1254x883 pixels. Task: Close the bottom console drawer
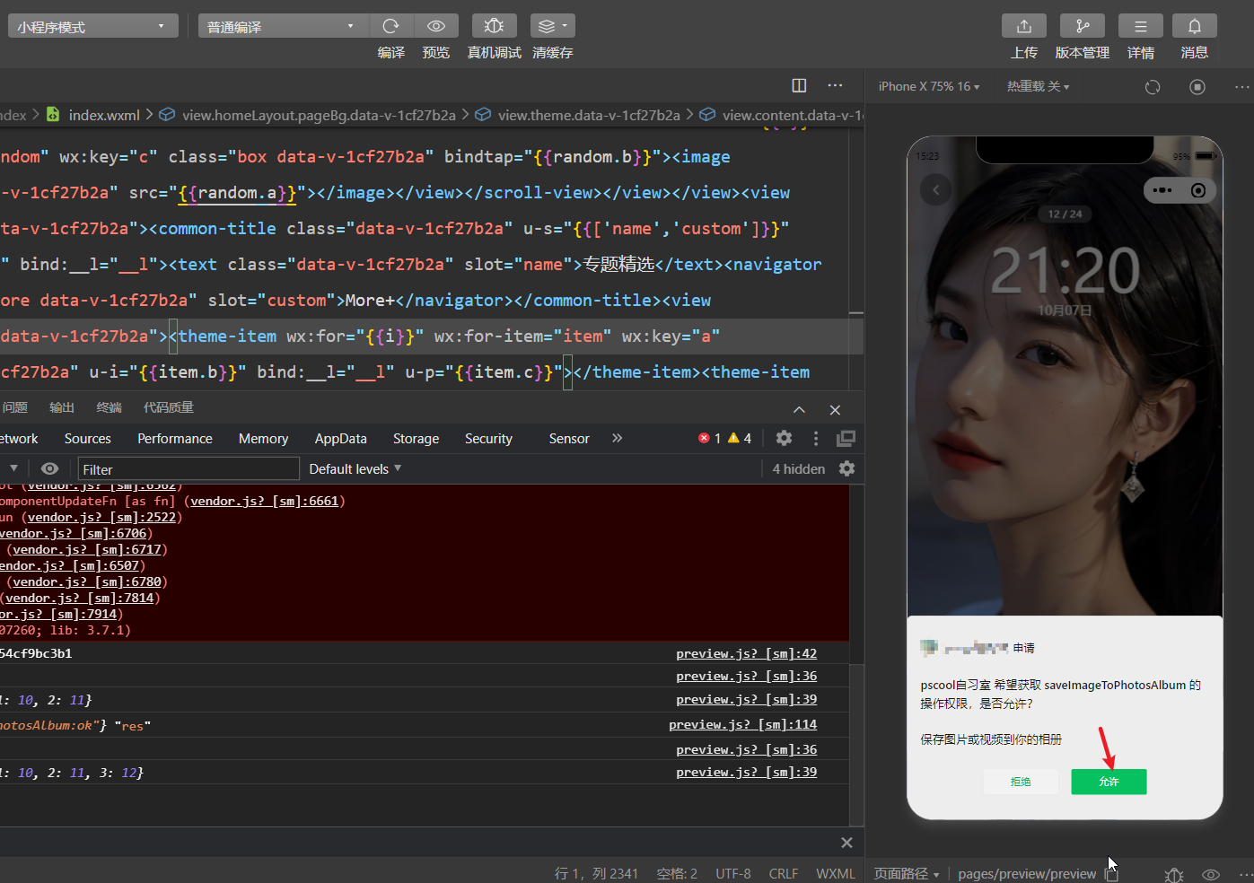846,843
